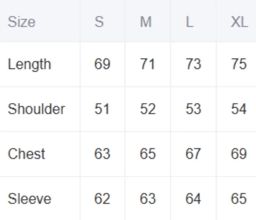Select Length value 73 for size L

click(193, 65)
